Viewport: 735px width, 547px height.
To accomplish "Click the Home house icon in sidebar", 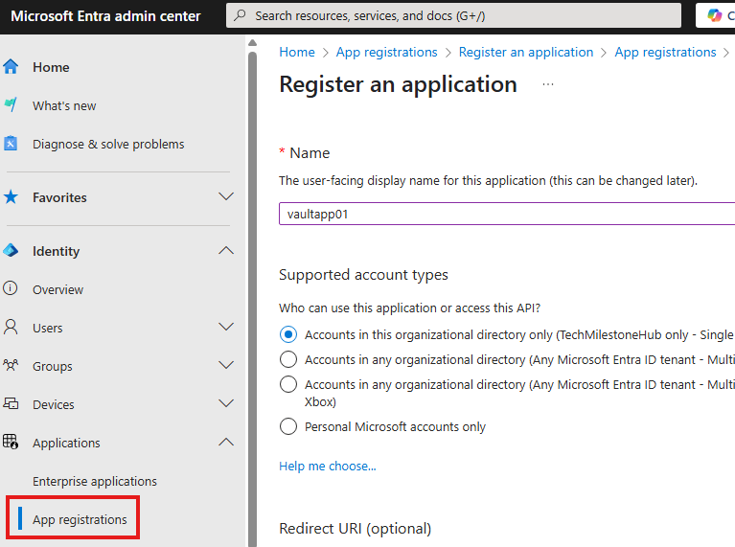I will 11,67.
